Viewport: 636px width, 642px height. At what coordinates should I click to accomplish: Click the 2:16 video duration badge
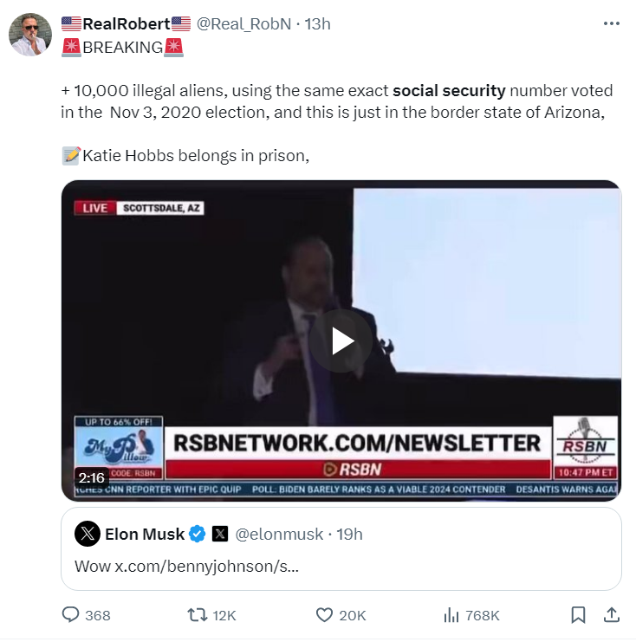pyautogui.click(x=92, y=477)
